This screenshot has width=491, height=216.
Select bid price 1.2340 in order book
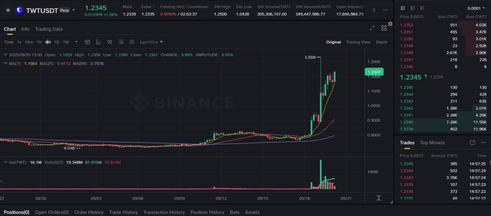point(406,122)
